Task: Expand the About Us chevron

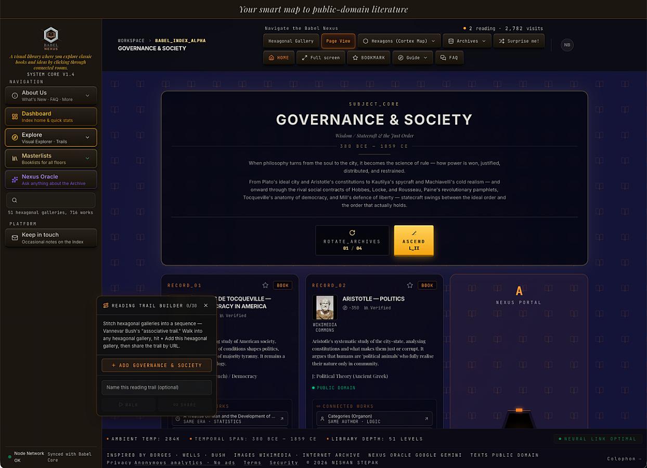Action: (x=87, y=96)
